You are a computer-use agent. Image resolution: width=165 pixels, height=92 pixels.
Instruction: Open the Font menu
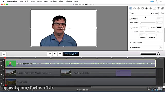pos(46,2)
